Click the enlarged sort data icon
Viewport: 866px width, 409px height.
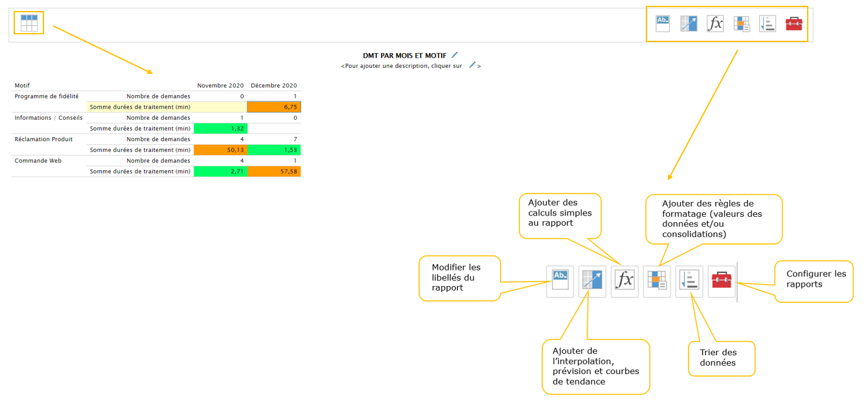point(689,281)
